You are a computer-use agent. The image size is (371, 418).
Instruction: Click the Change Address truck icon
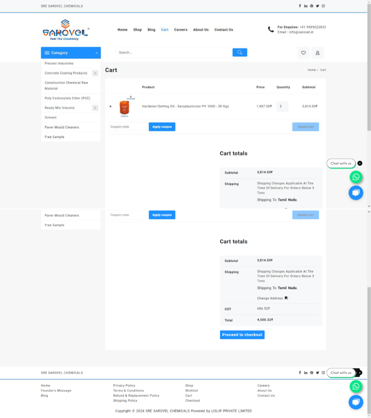(x=286, y=298)
